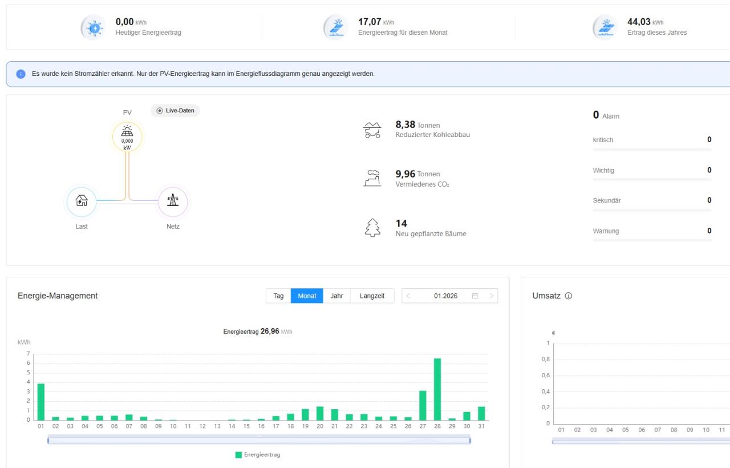Click the tallest bar for day 28
This screenshot has width=730, height=468.
[437, 389]
